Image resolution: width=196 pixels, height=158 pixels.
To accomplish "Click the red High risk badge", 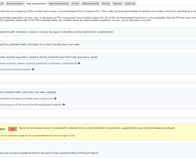I will [x=12, y=129].
